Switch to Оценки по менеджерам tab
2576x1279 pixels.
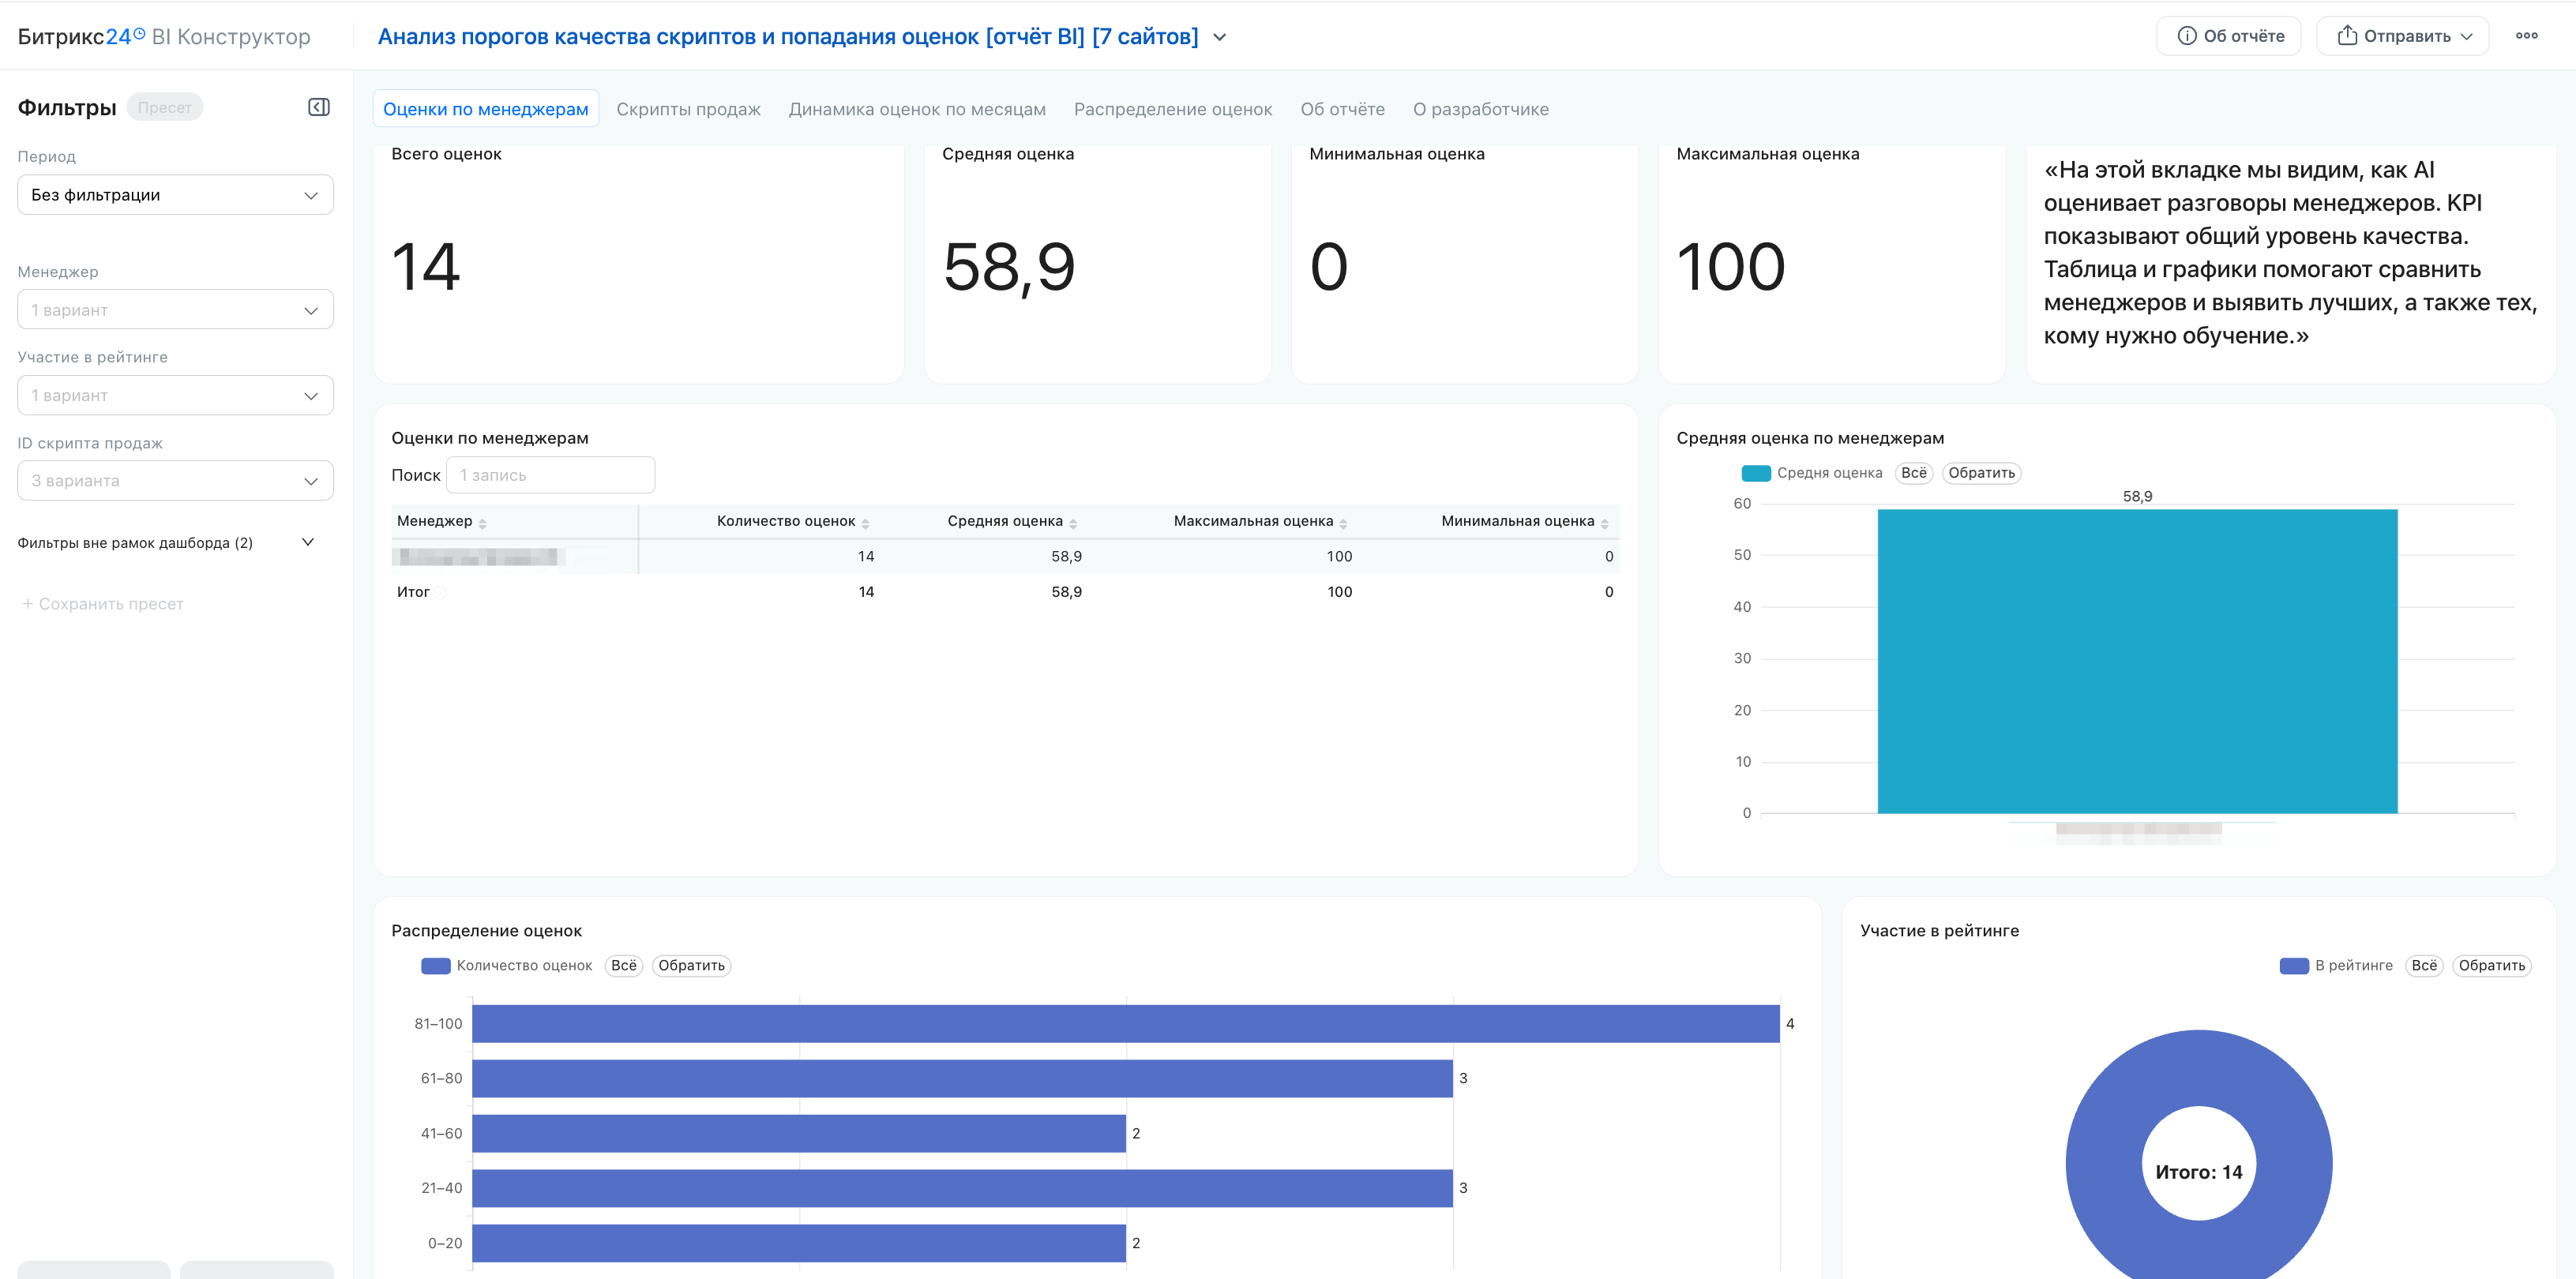[486, 109]
